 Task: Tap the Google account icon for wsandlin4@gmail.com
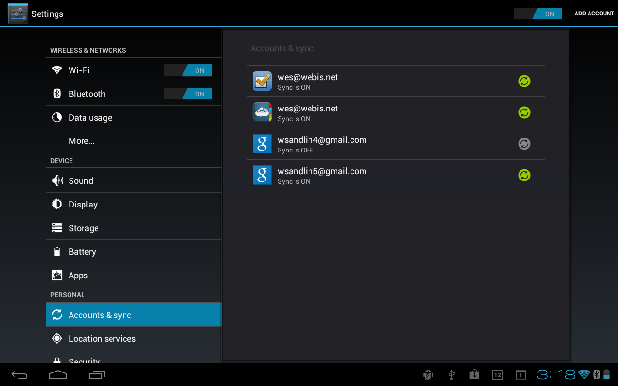(262, 143)
